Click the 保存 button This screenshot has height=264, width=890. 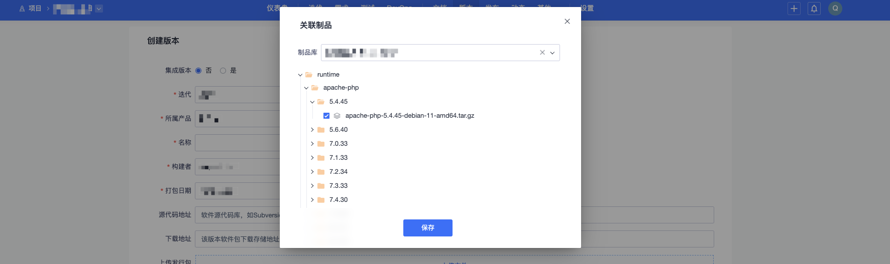point(428,228)
